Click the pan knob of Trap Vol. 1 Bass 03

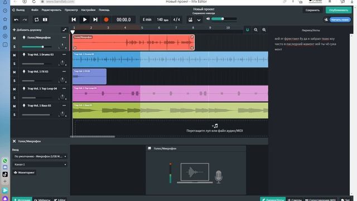click(x=62, y=114)
